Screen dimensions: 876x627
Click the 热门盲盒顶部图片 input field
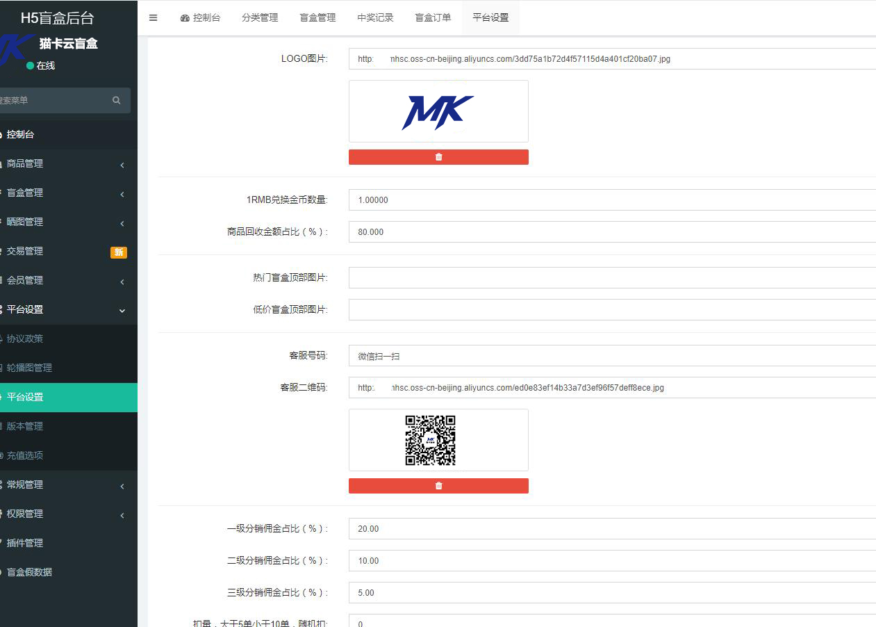coord(612,278)
